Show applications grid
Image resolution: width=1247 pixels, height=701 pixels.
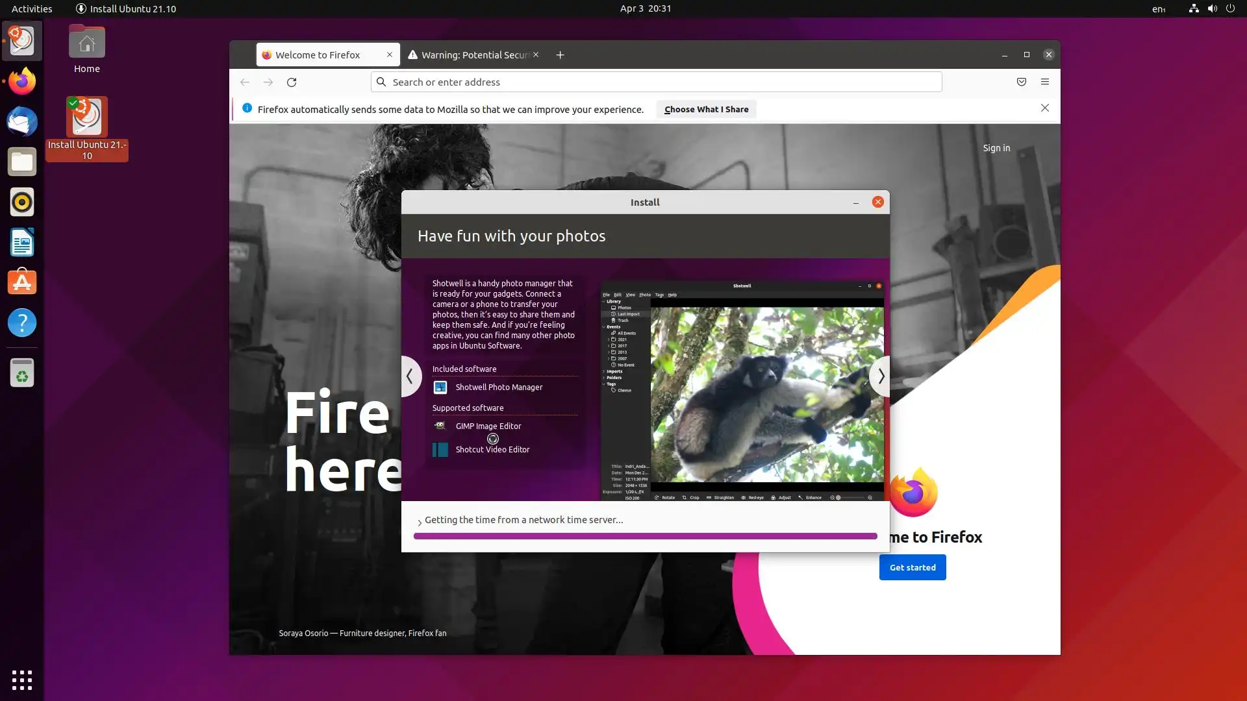pyautogui.click(x=21, y=680)
